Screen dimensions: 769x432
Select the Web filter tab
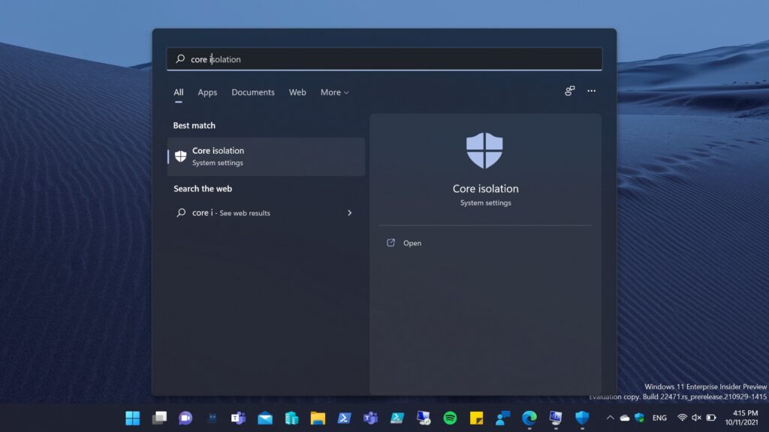pyautogui.click(x=297, y=92)
